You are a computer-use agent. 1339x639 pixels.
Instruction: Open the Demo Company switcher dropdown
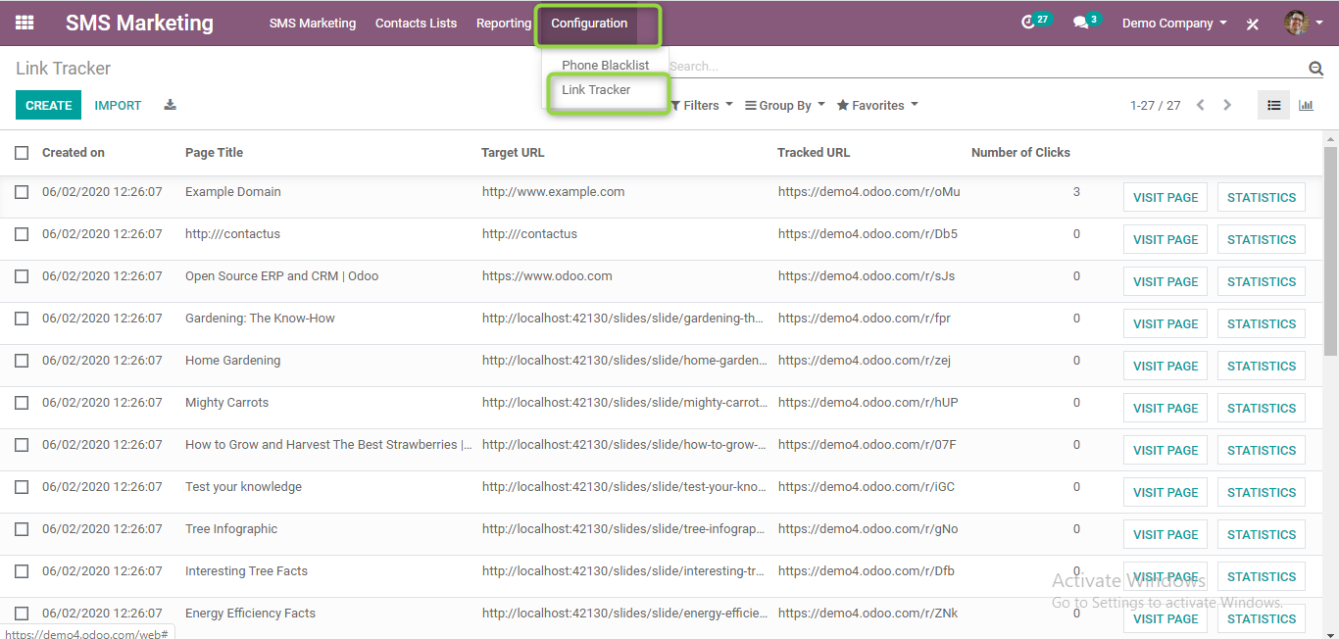tap(1174, 23)
